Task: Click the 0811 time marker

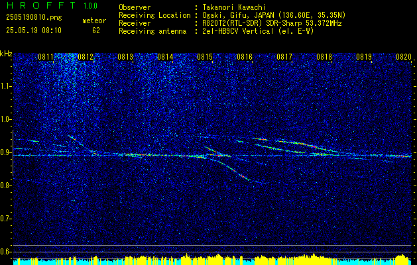Action: (46, 57)
